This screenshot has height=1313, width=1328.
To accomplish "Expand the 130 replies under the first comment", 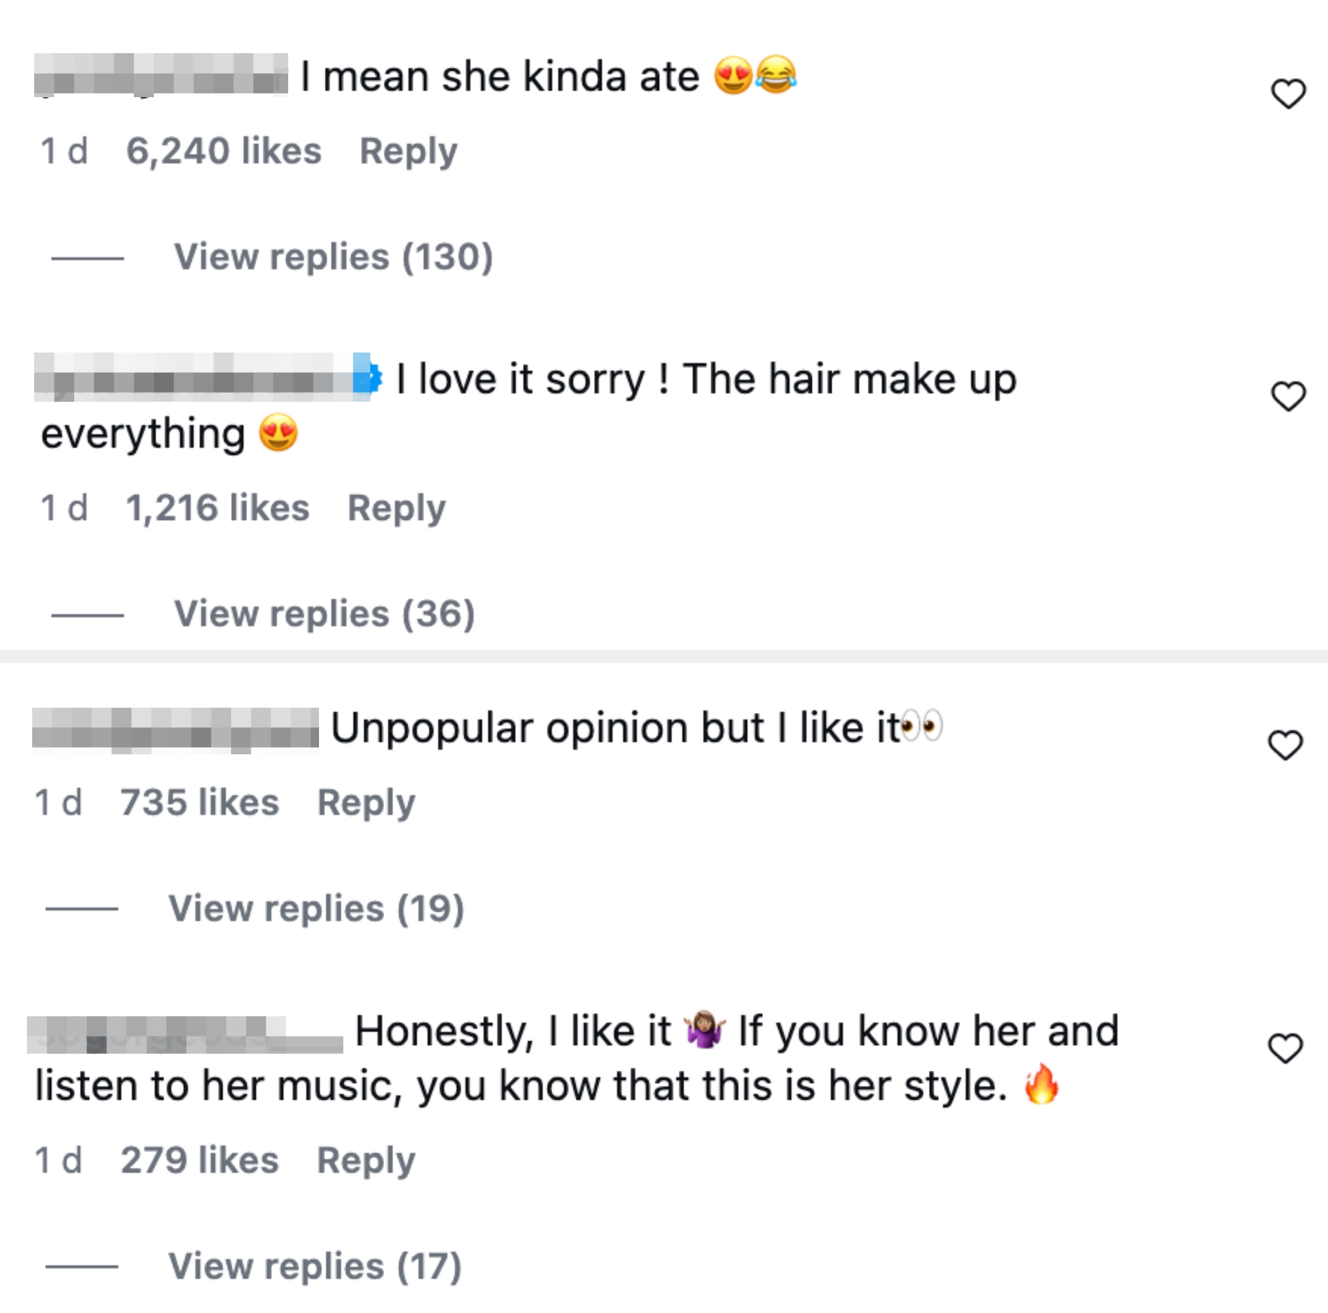I will click(x=334, y=257).
